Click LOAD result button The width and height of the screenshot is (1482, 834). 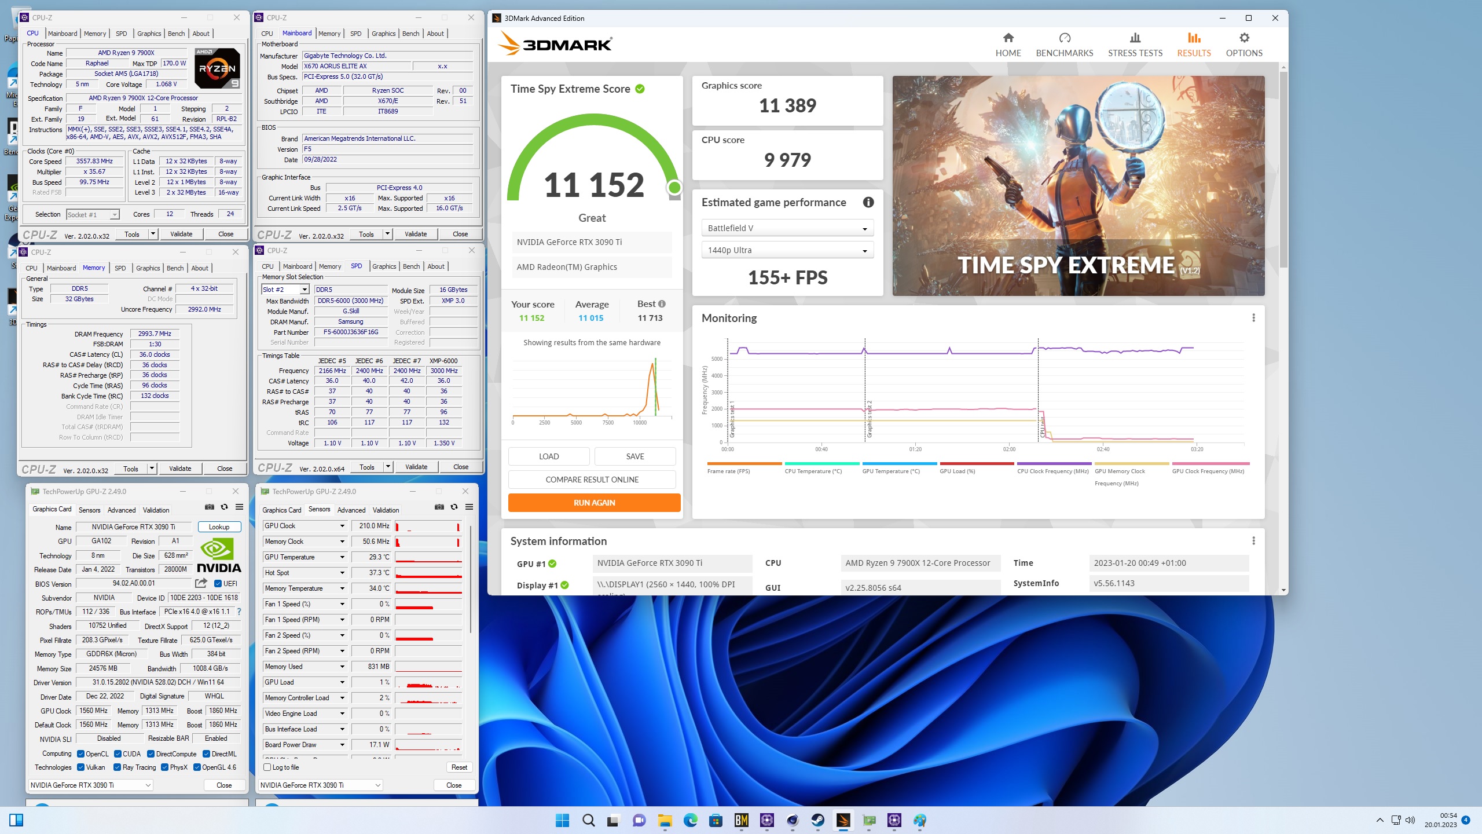pyautogui.click(x=549, y=456)
